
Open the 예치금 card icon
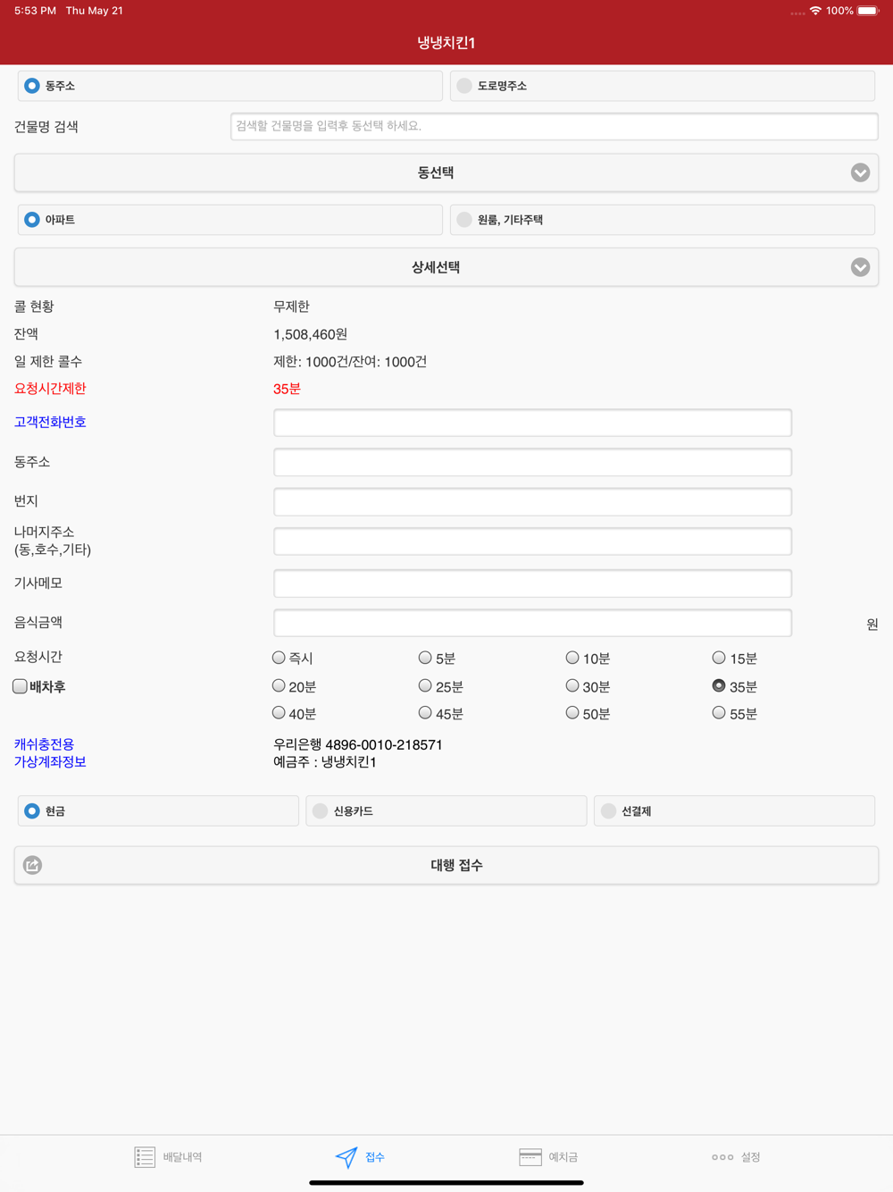pyautogui.click(x=530, y=1157)
